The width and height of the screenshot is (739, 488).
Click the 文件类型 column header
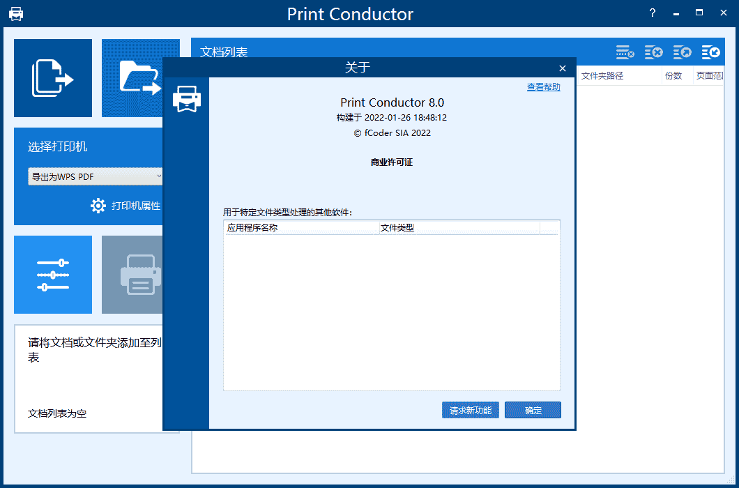point(459,227)
